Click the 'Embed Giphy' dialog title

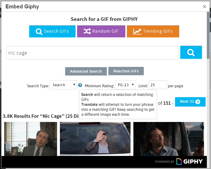[22, 7]
